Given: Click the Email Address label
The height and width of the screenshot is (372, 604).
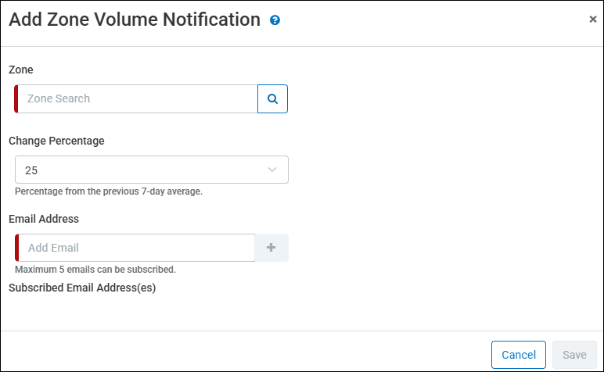Looking at the screenshot, I should tap(44, 219).
